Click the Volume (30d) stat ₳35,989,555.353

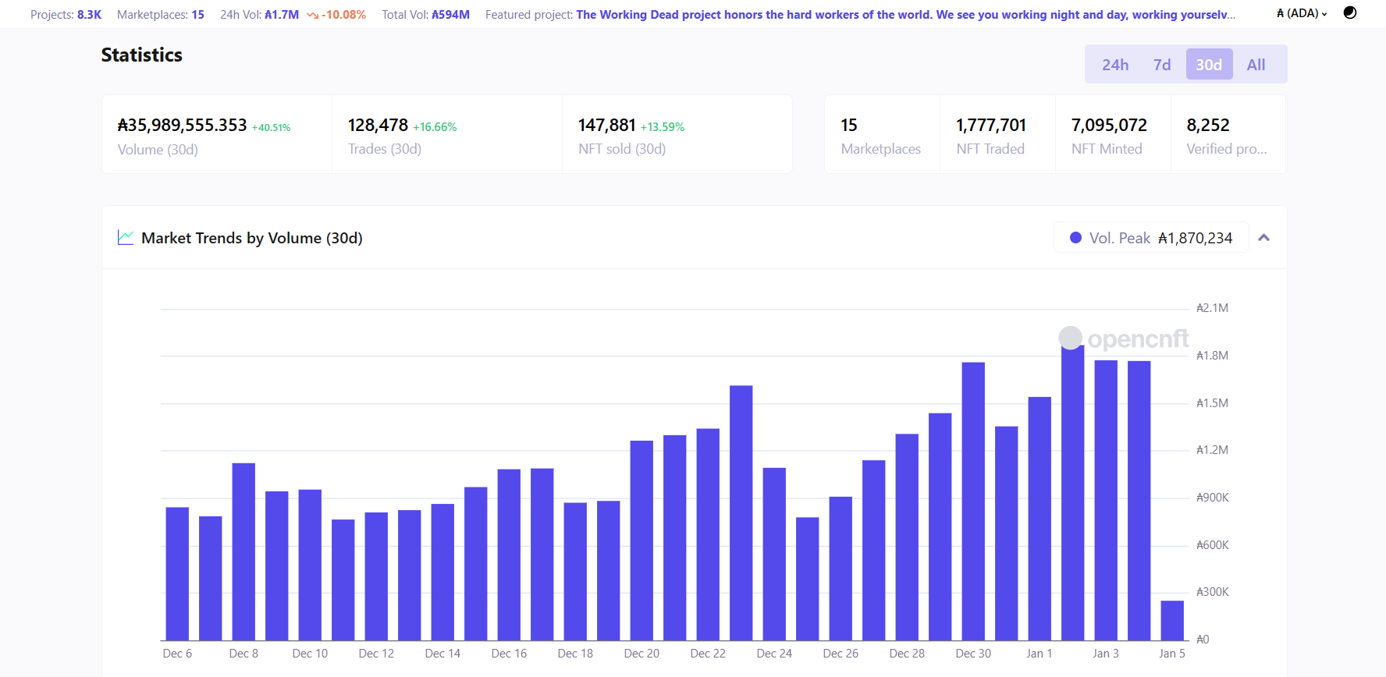pos(182,125)
